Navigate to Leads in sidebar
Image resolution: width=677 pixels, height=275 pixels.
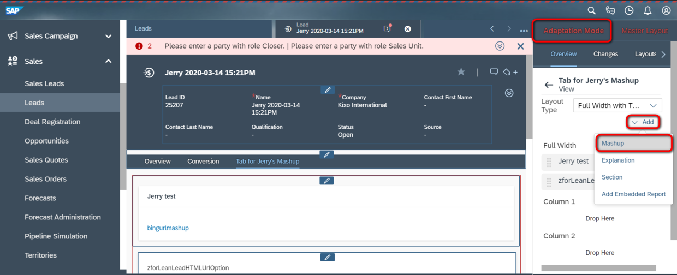click(34, 103)
